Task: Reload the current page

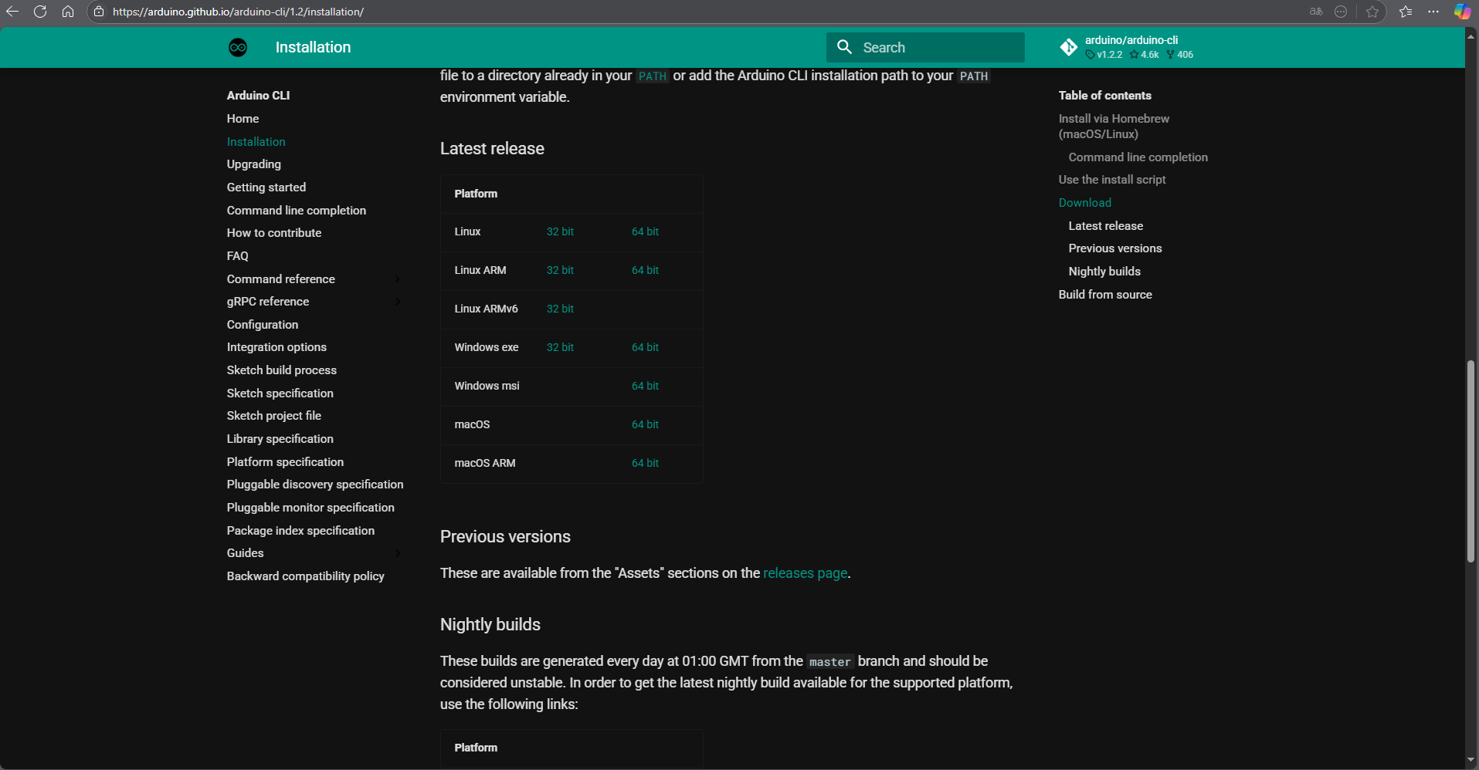Action: [40, 12]
